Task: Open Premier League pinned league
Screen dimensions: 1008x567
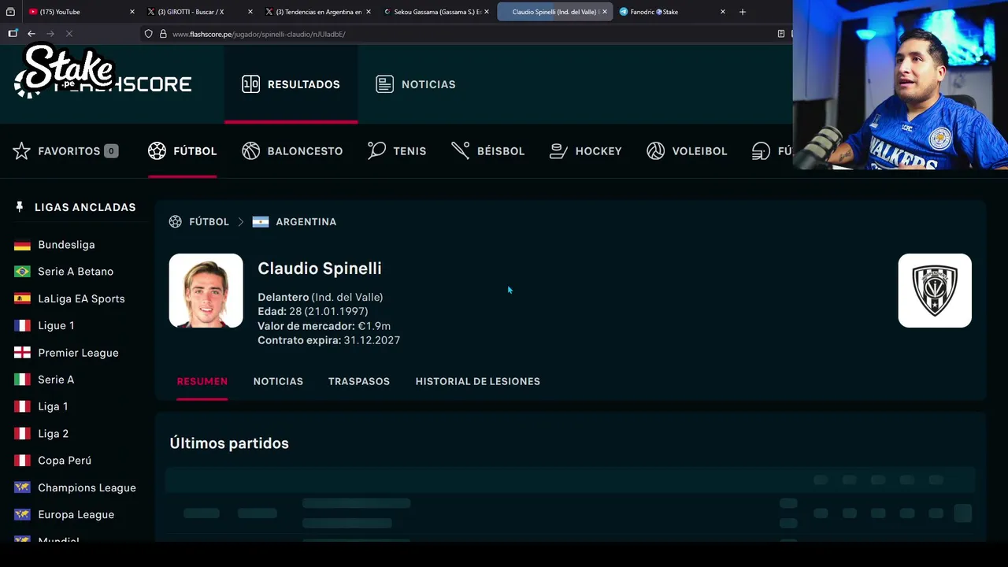Action: pos(78,353)
